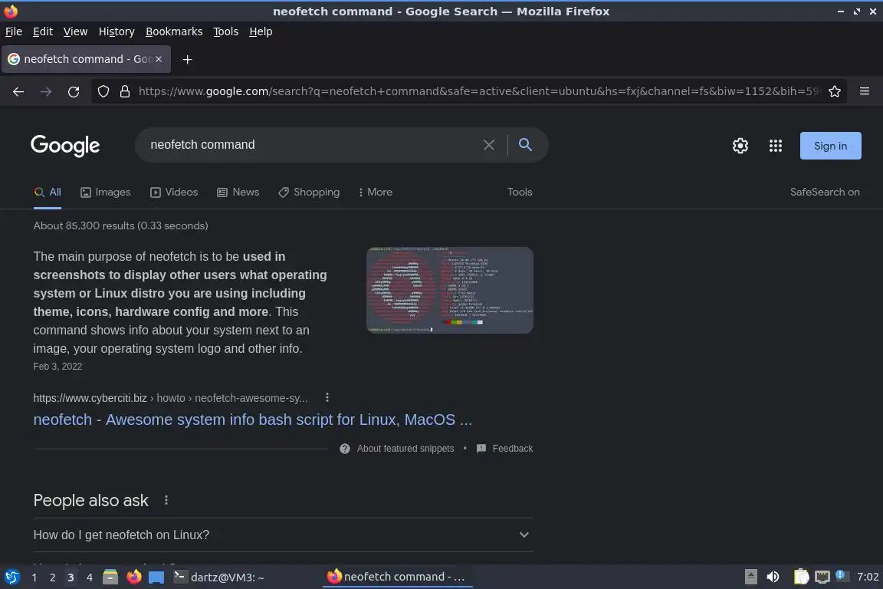Open options dots beside cyberciti result
The width and height of the screenshot is (883, 589).
327,397
